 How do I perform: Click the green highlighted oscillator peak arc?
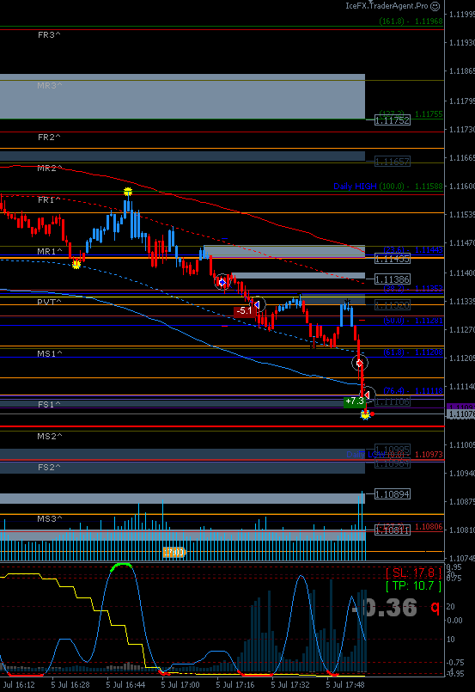tap(121, 566)
